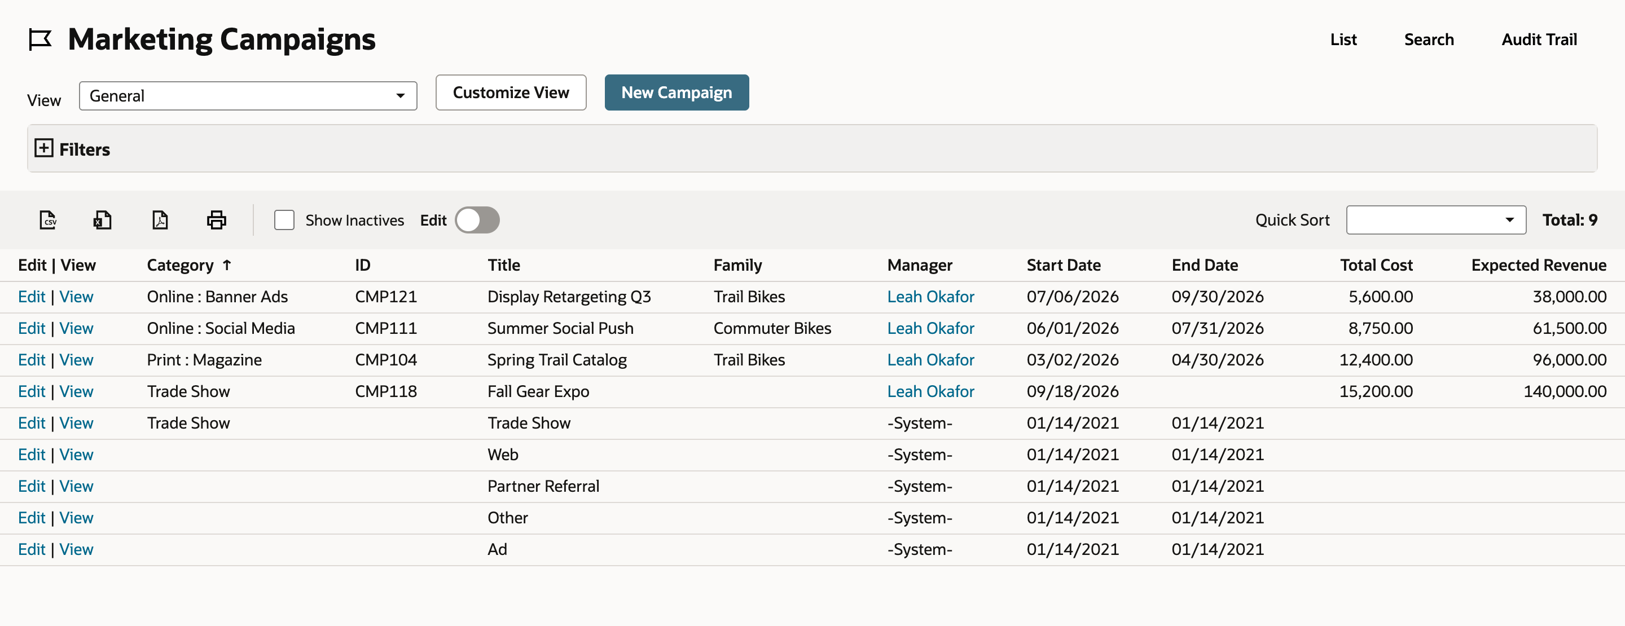Open the List menu item
Viewport: 1625px width, 626px height.
1343,39
